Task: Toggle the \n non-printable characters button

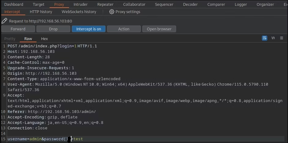Action: (273, 38)
